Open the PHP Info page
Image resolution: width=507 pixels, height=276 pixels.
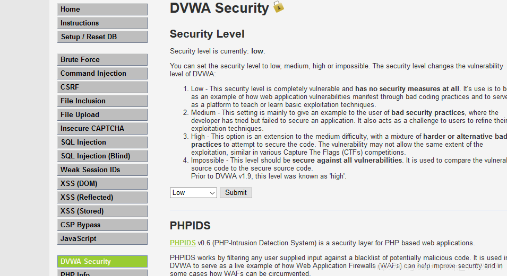click(102, 273)
